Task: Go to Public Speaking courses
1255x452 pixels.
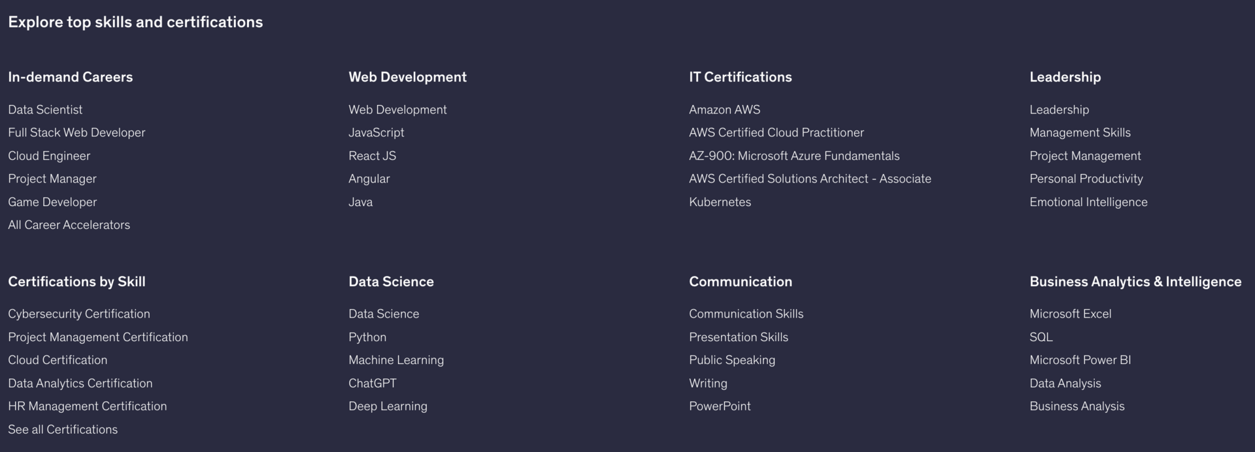Action: pos(731,360)
